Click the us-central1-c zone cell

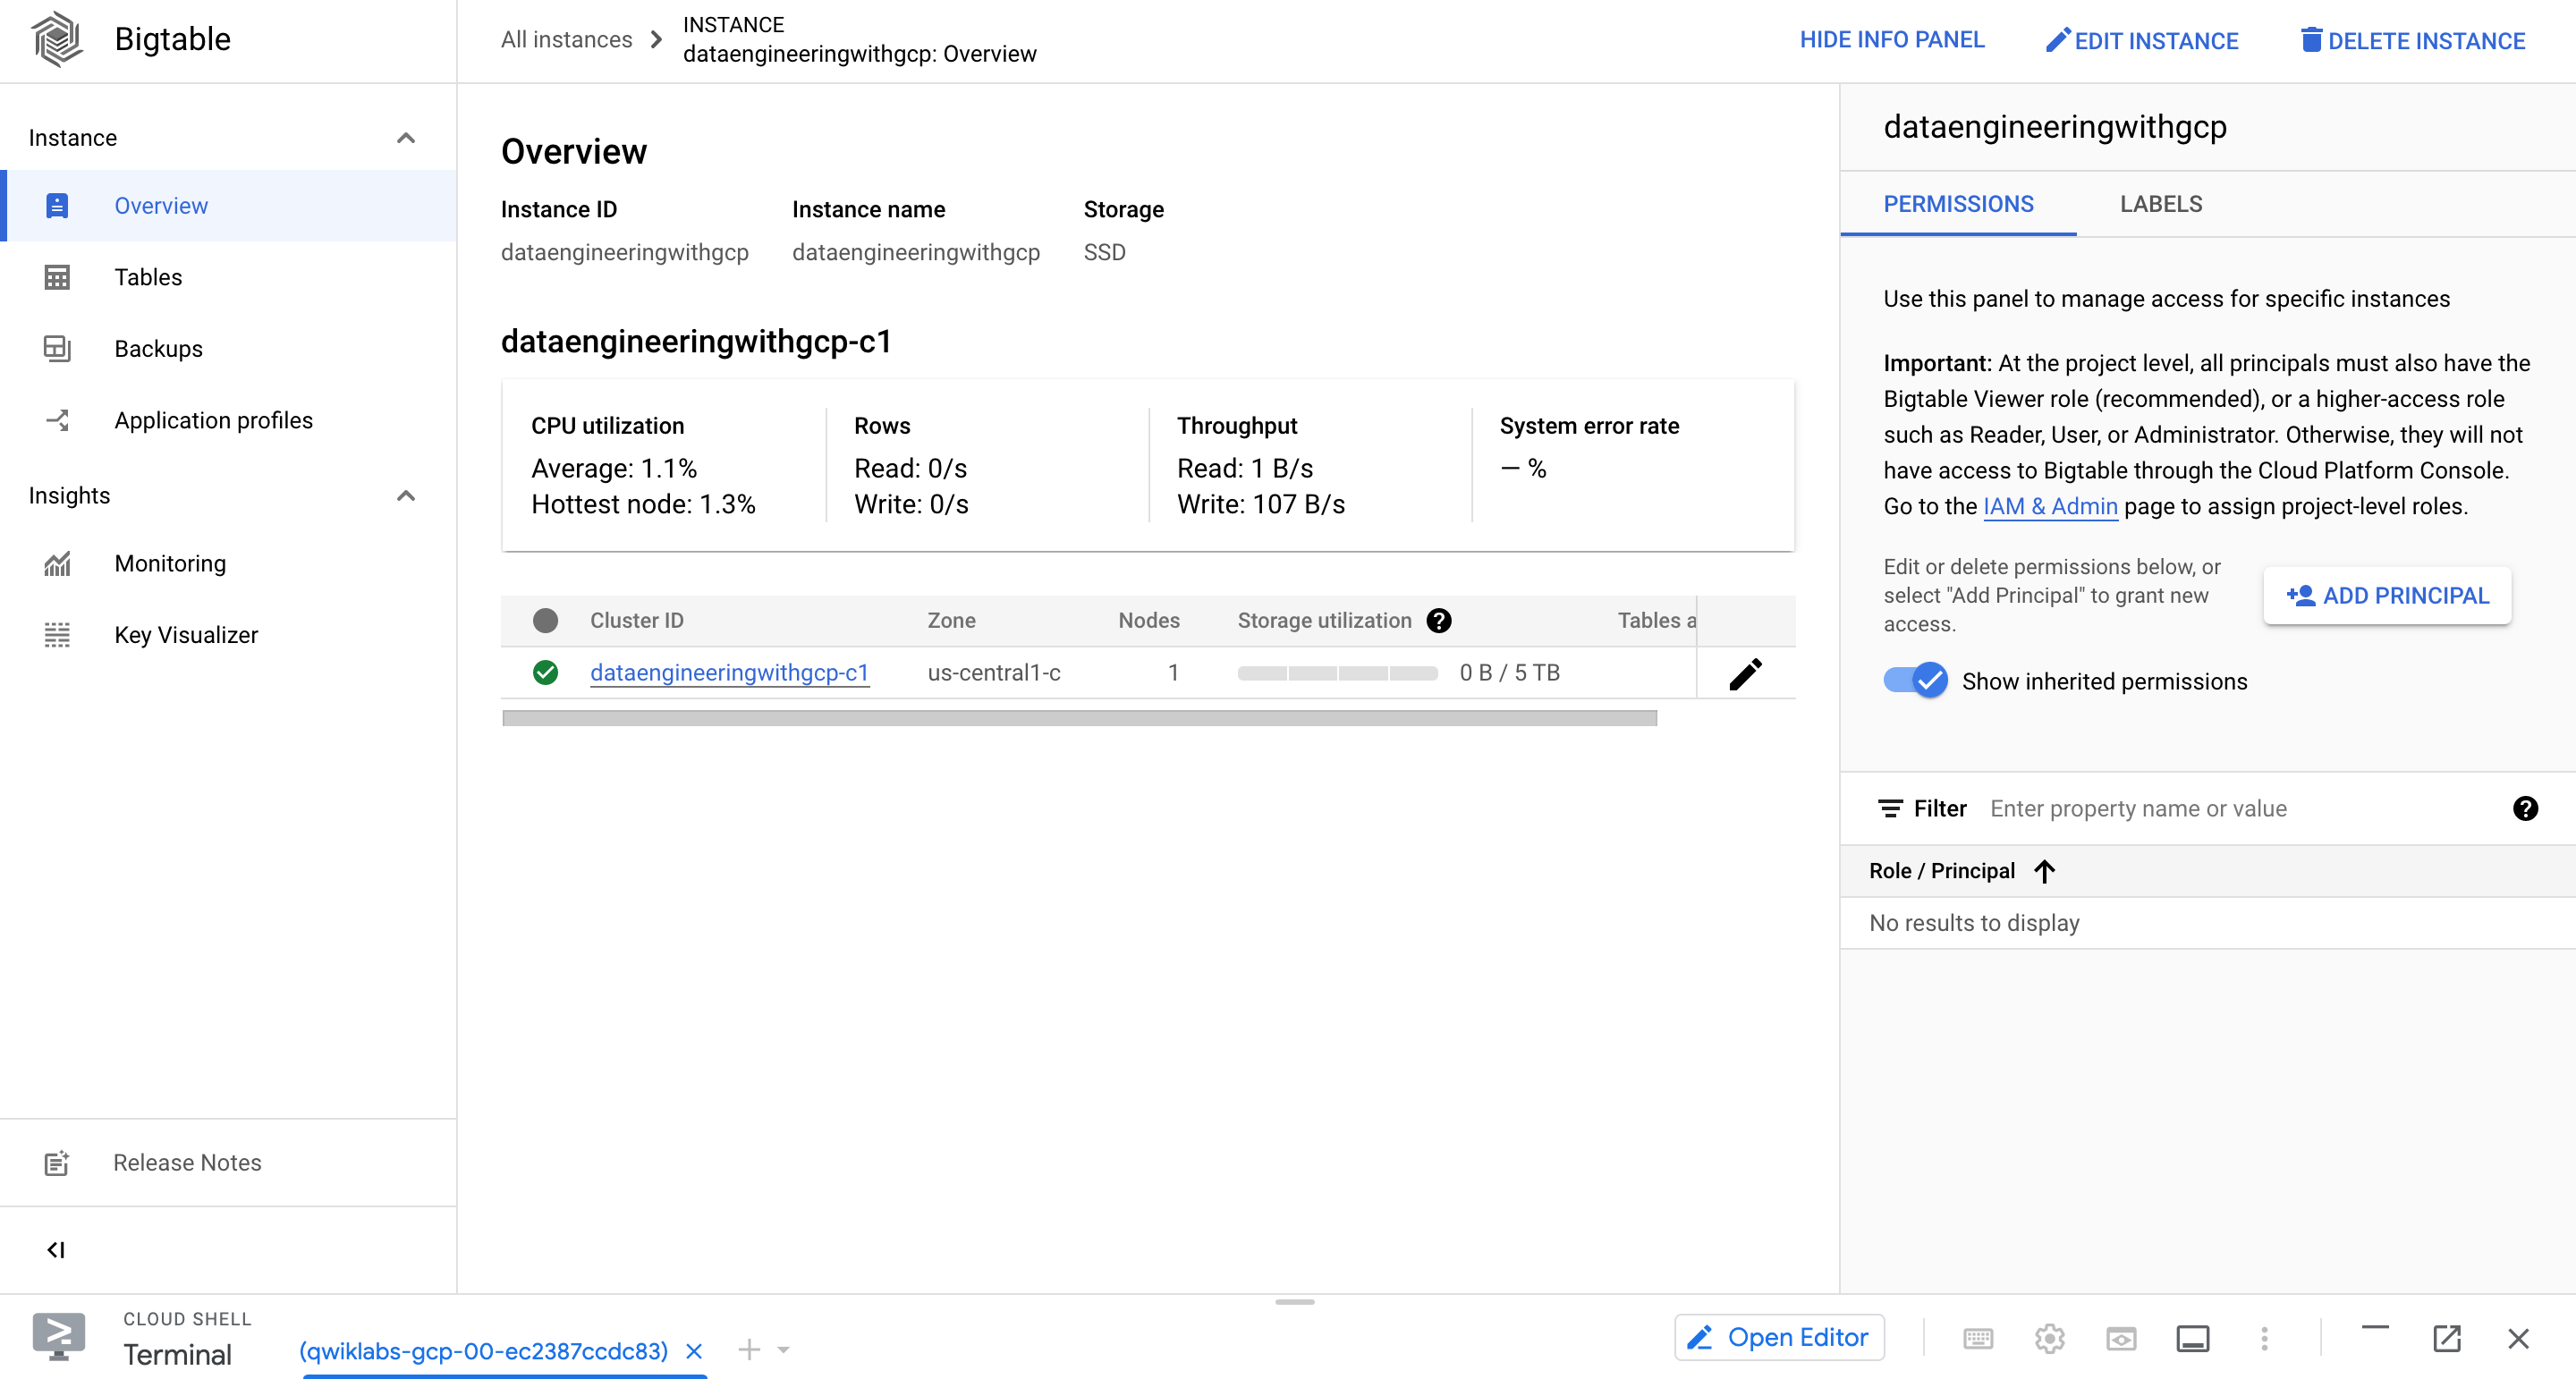pyautogui.click(x=994, y=672)
